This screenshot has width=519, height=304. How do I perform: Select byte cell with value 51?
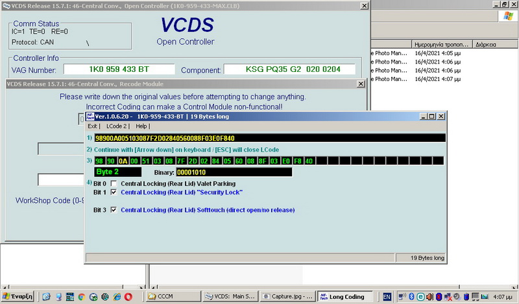[x=146, y=161]
